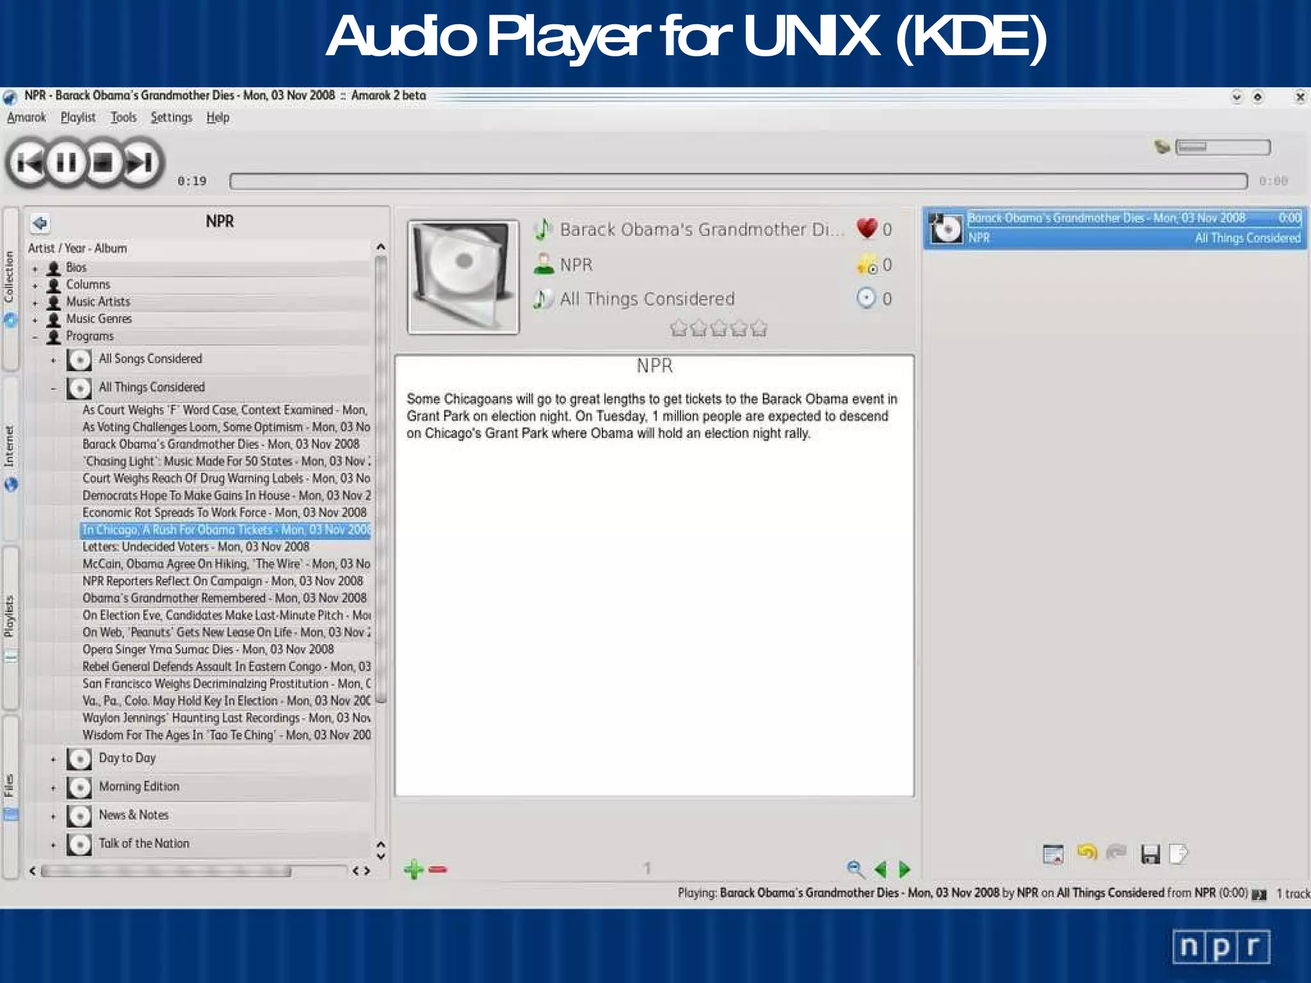Select Letters: Undecided Voters episode
This screenshot has width=1311, height=983.
click(195, 547)
